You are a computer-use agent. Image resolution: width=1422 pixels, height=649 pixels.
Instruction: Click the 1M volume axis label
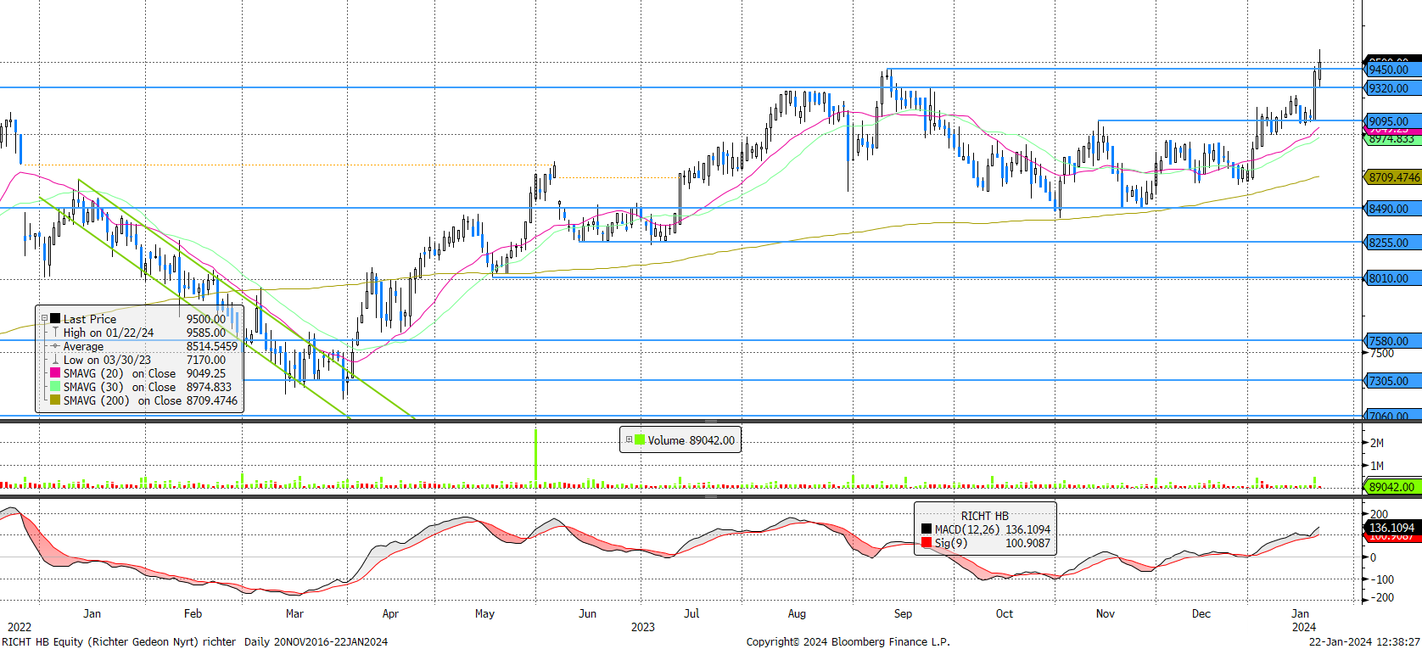pyautogui.click(x=1377, y=466)
